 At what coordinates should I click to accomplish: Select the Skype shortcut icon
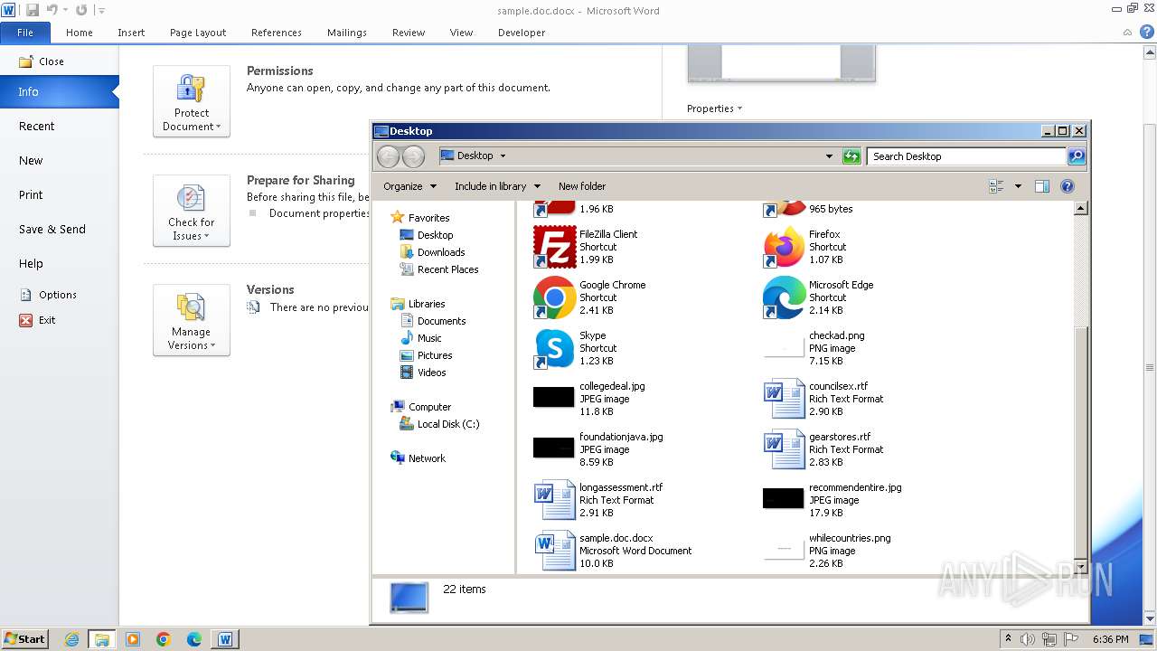555,348
